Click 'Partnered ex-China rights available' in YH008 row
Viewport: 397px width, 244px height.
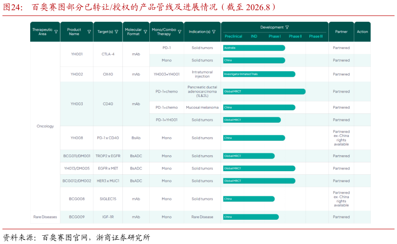[342, 138]
